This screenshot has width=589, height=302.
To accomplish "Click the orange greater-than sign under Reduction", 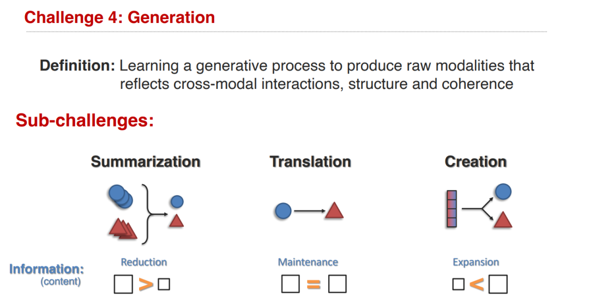I will 146,285.
